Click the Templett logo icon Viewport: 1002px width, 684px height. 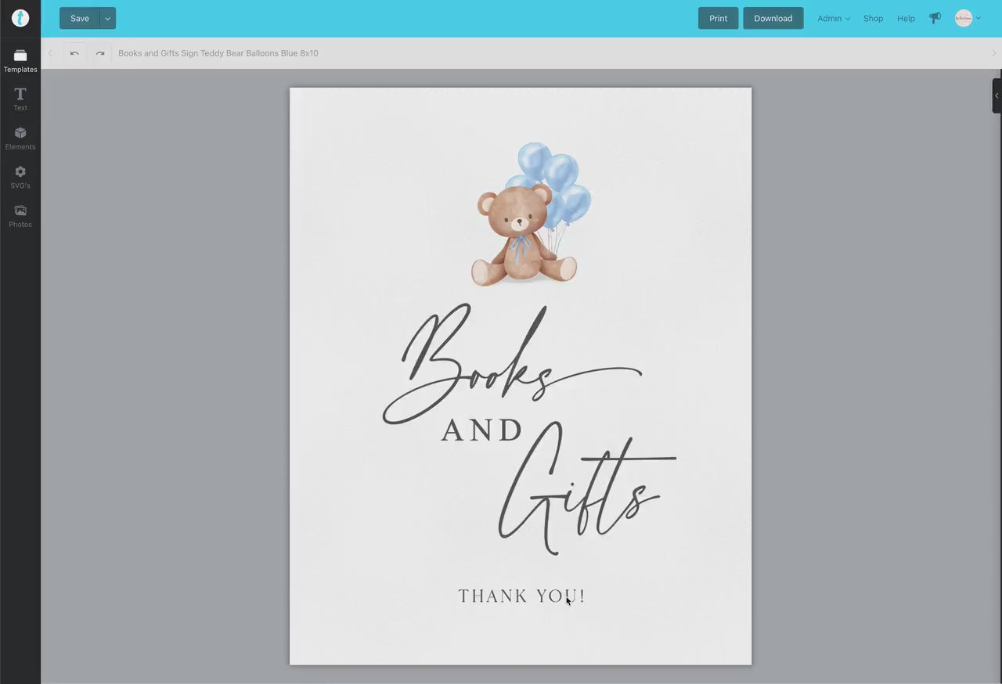click(20, 18)
